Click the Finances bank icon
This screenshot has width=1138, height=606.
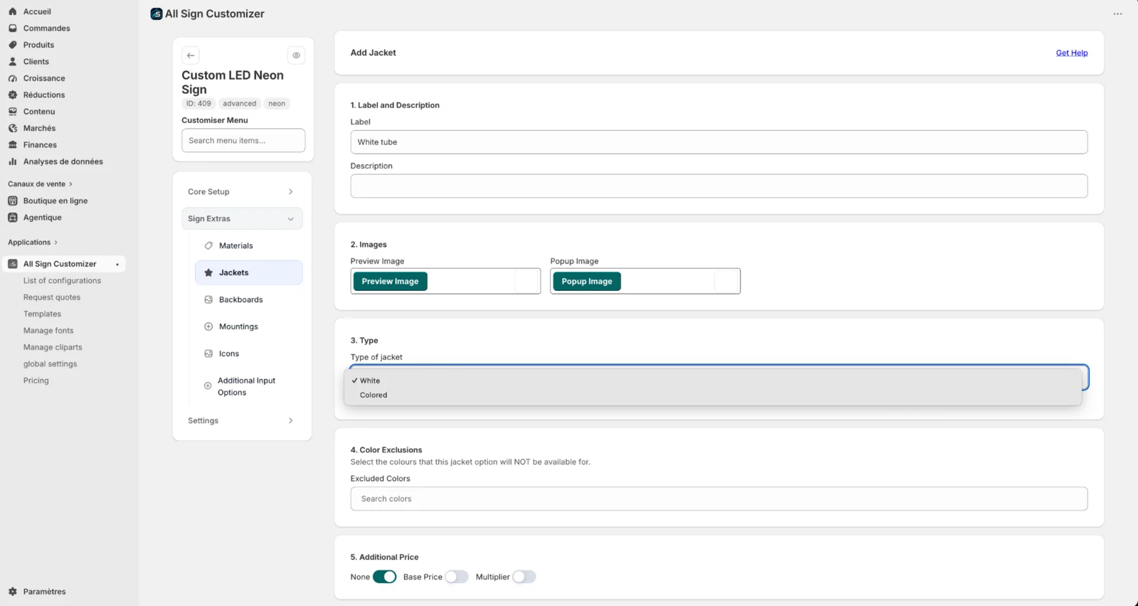pyautogui.click(x=12, y=145)
